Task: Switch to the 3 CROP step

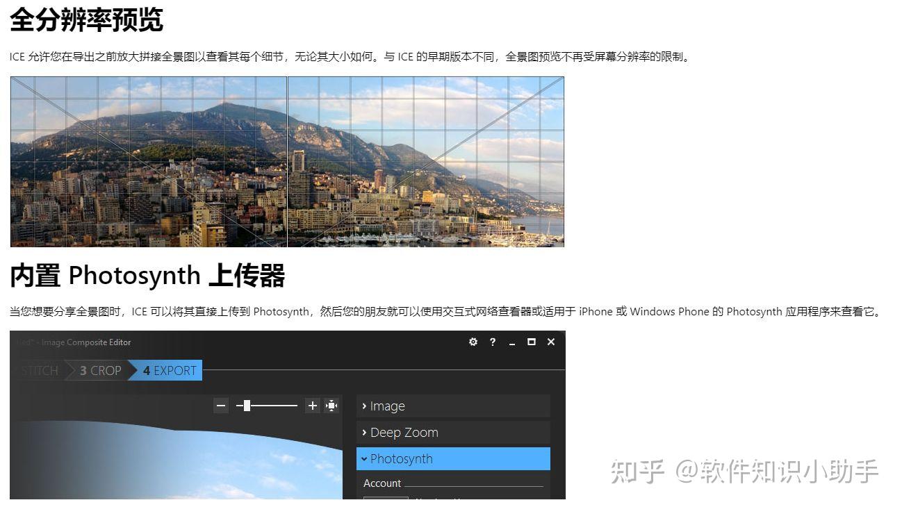Action: click(x=100, y=371)
